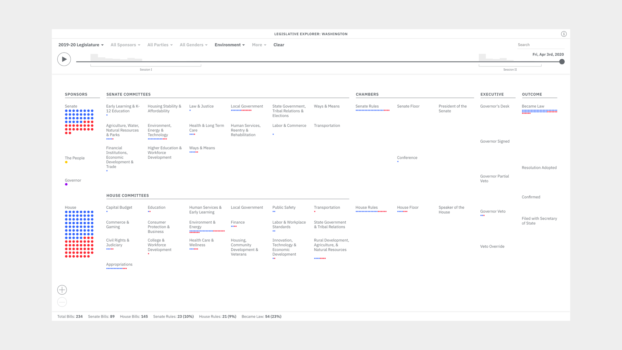The image size is (622, 350).
Task: Click the zoom in plus icon
Action: click(62, 290)
